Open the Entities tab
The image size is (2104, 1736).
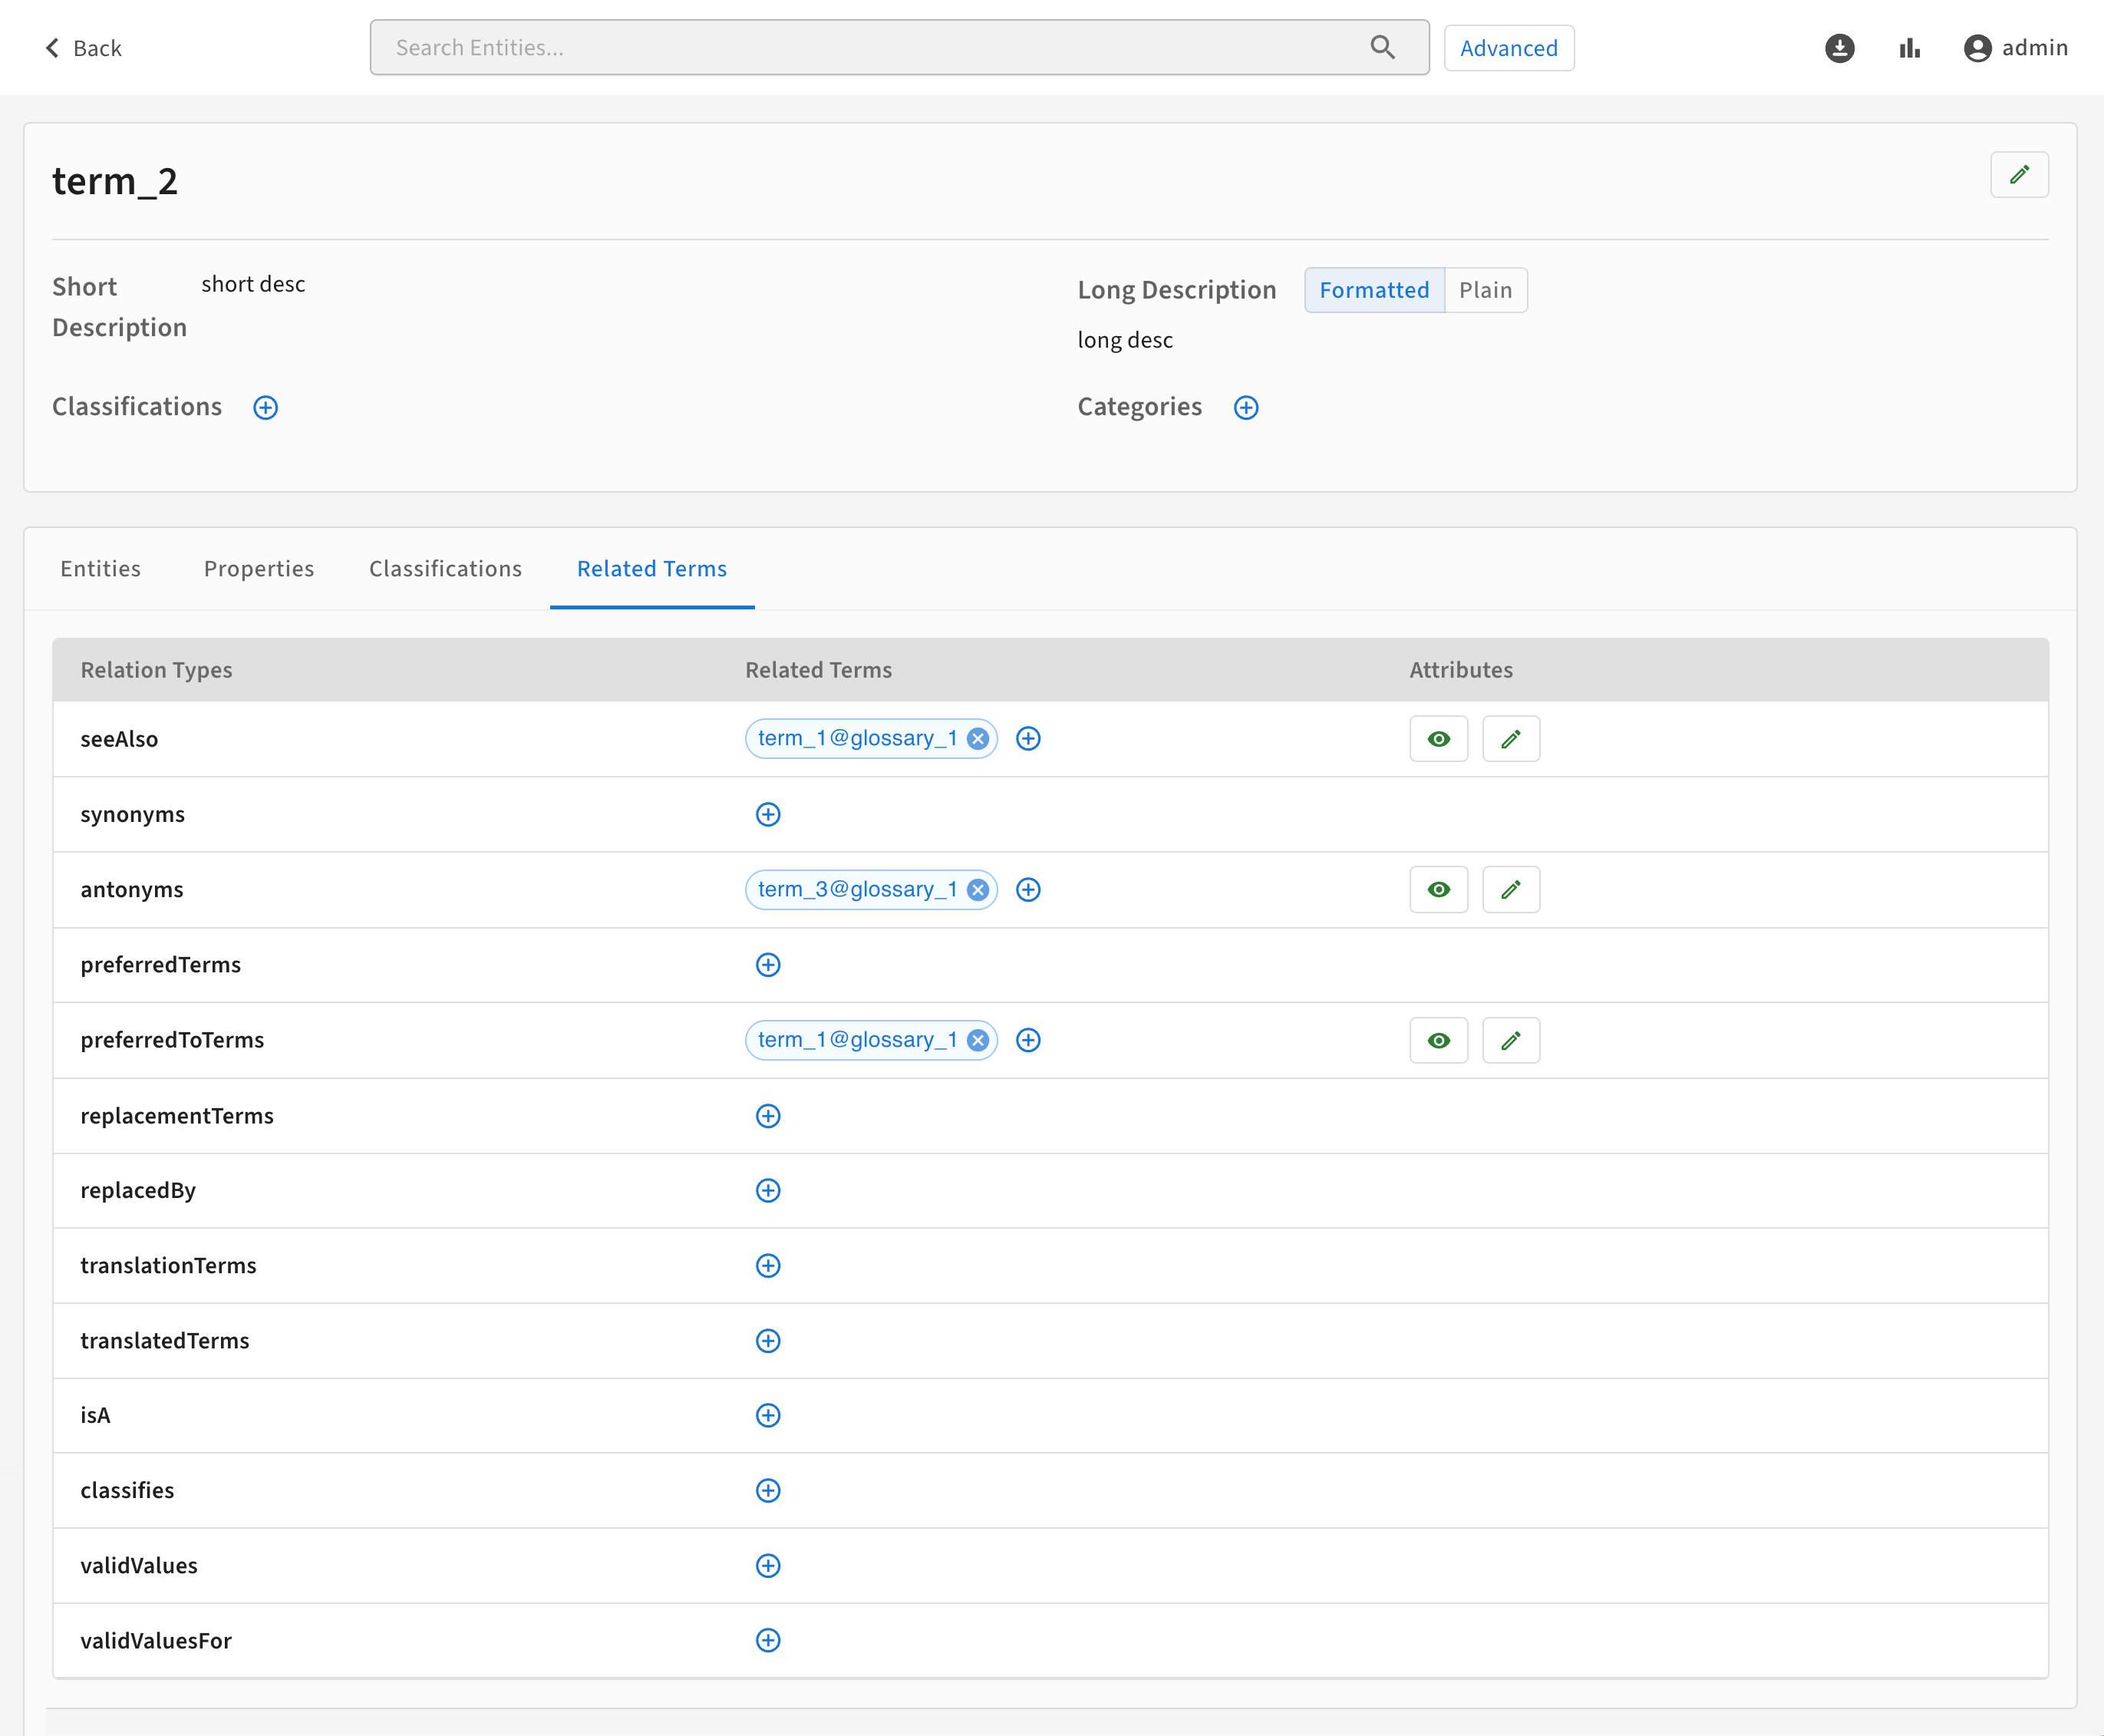point(100,569)
